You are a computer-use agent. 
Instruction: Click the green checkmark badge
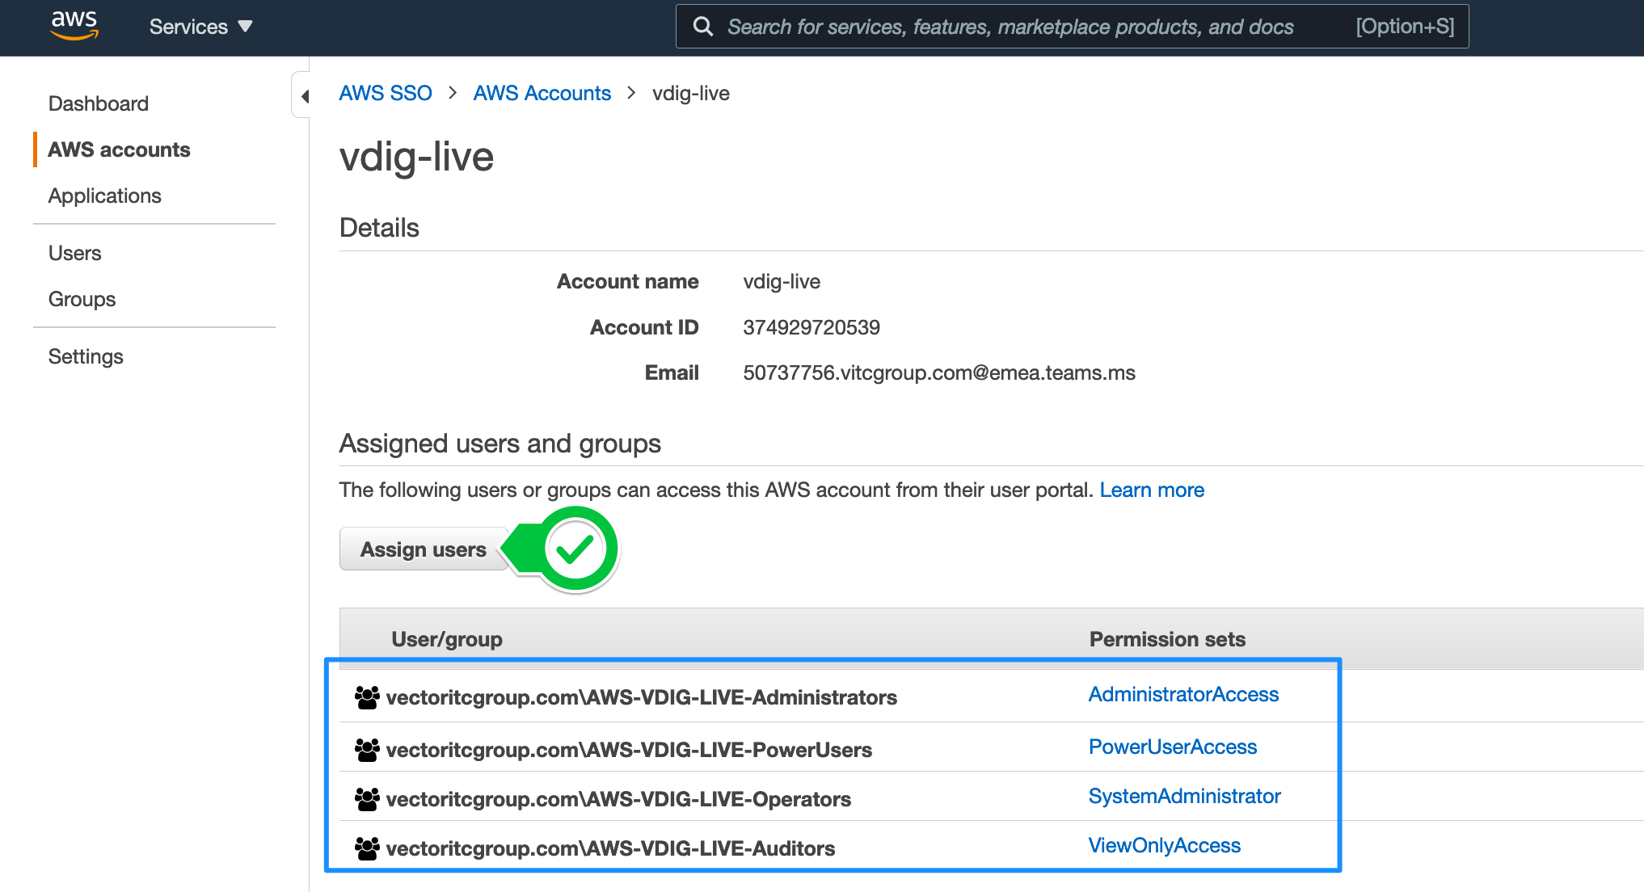pos(575,549)
